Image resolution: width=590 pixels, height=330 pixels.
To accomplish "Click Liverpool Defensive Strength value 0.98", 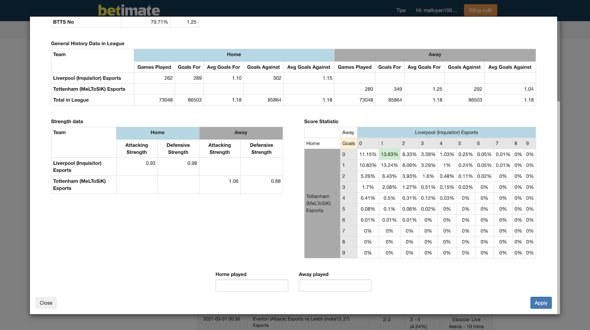I will click(192, 163).
